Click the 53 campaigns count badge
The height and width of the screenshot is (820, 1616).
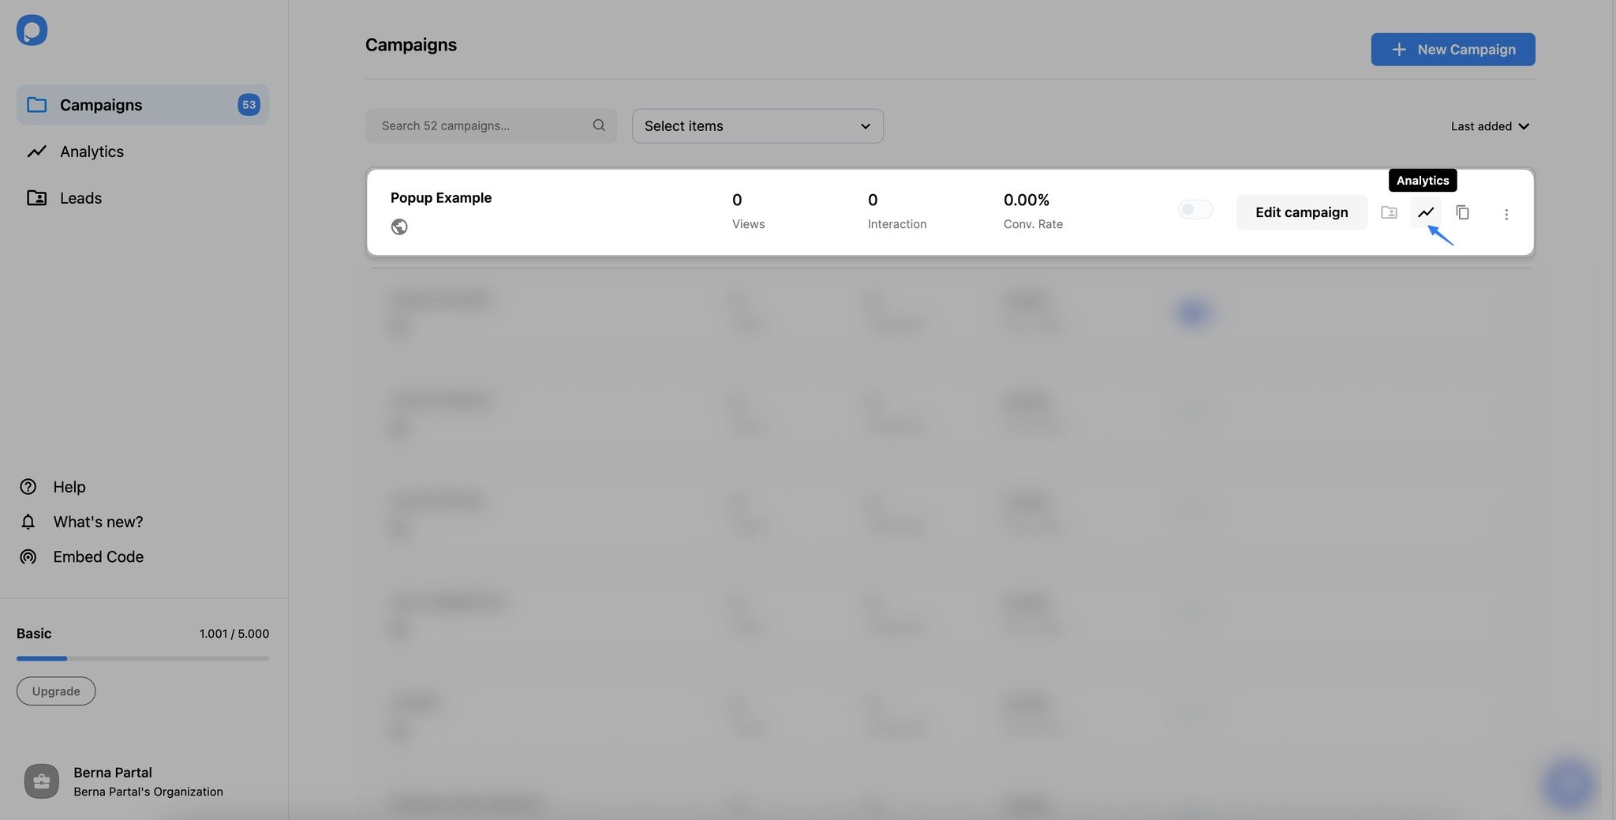[x=249, y=105]
